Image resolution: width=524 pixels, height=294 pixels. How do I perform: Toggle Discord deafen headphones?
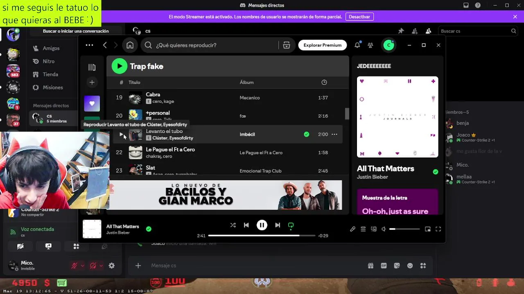pyautogui.click(x=93, y=265)
